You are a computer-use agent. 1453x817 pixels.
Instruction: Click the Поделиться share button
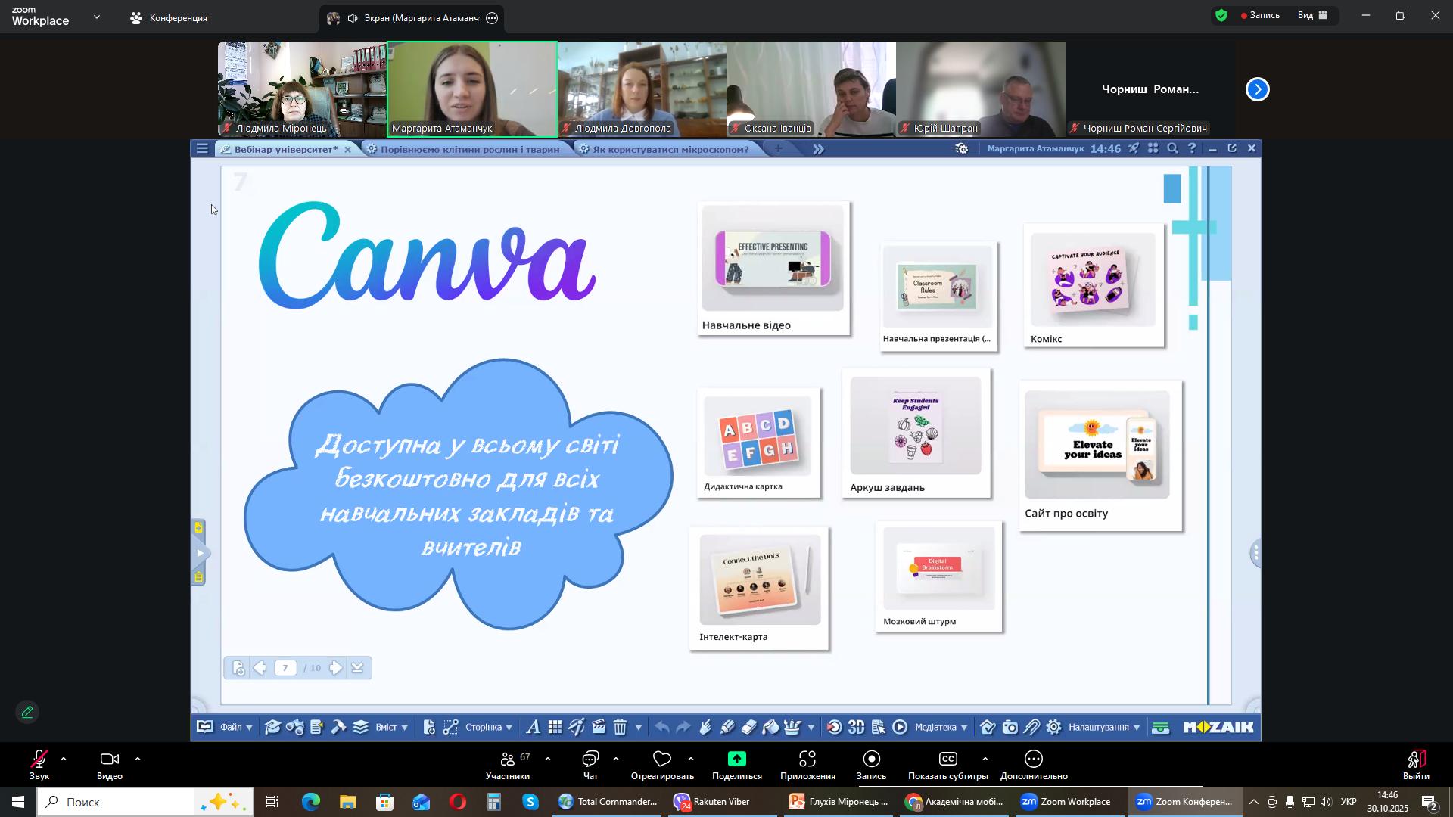pyautogui.click(x=736, y=765)
